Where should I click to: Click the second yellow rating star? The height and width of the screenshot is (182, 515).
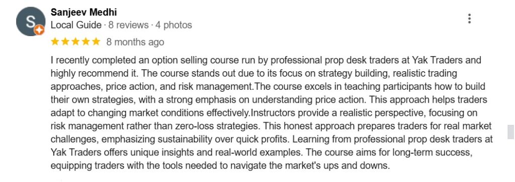[x=65, y=42]
